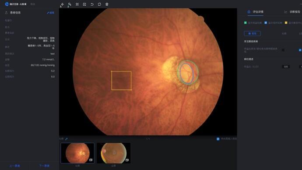Go to next patient button
The image size is (302, 170).
(x=44, y=166)
